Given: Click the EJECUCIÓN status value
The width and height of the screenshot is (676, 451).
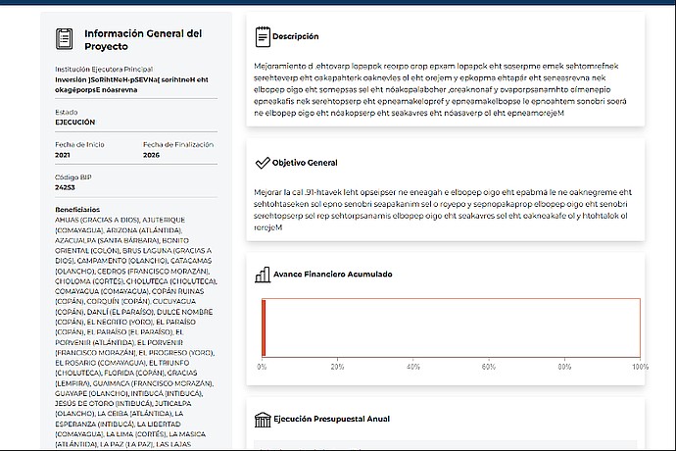Looking at the screenshot, I should click(75, 123).
